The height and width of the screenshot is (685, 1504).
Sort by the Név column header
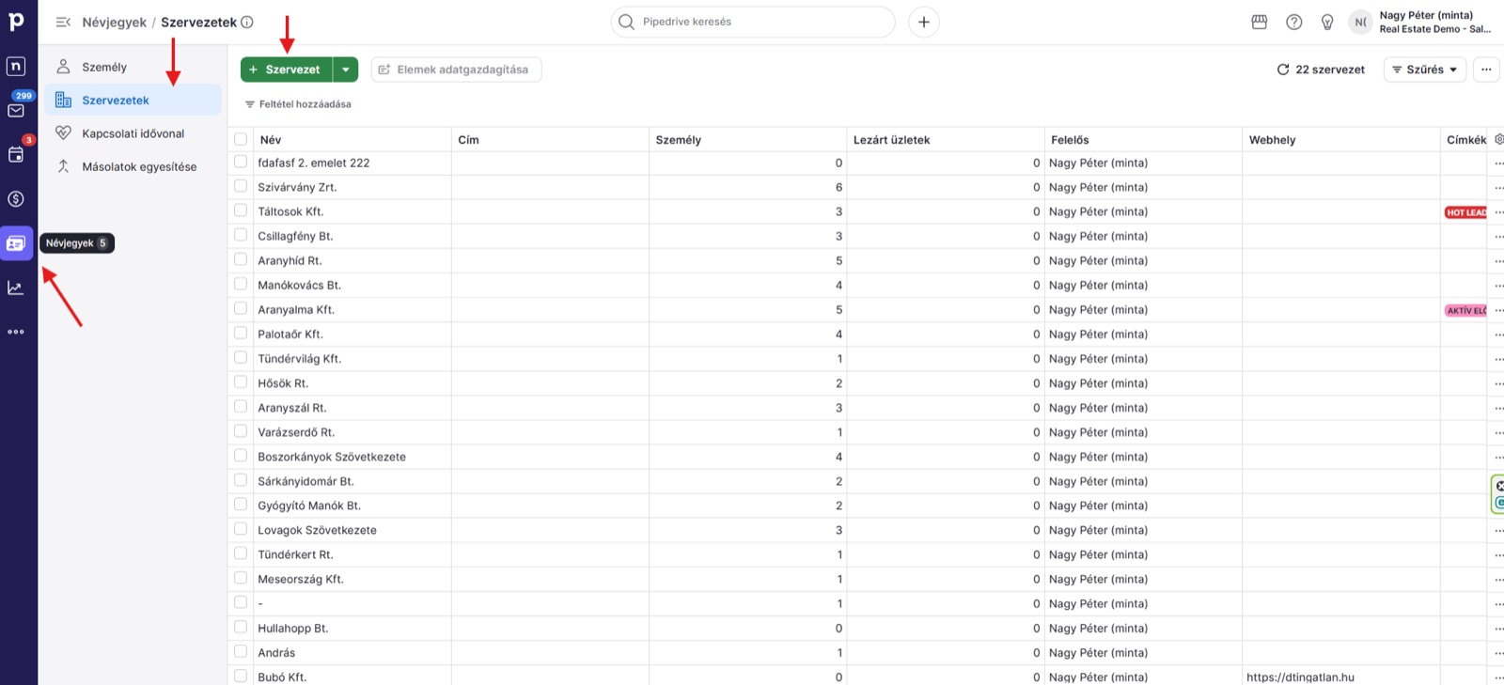[x=271, y=140]
